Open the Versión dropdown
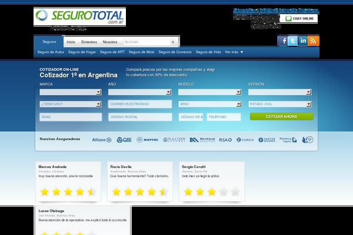This screenshot has width=353, height=235. click(280, 92)
